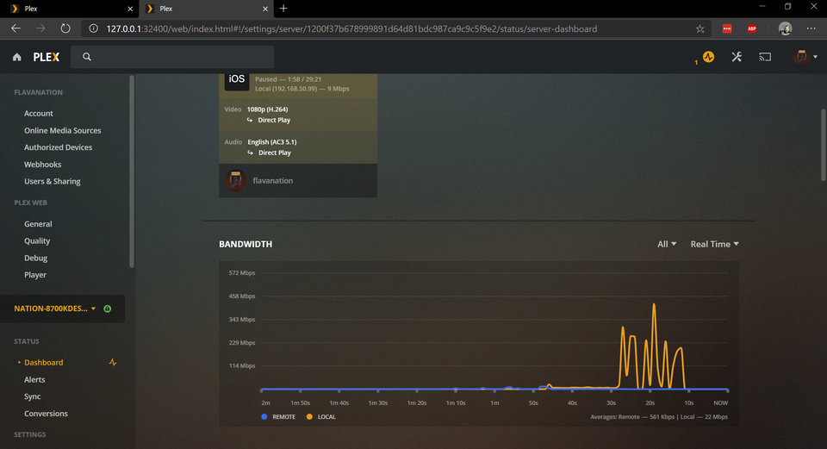The height and width of the screenshot is (449, 827).
Task: Expand the NATION-8700KDES server dropdown
Action: [55, 309]
